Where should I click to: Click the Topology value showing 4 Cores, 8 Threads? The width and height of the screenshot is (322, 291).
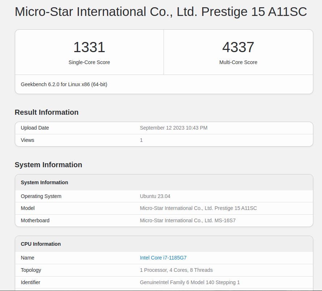[x=176, y=270]
